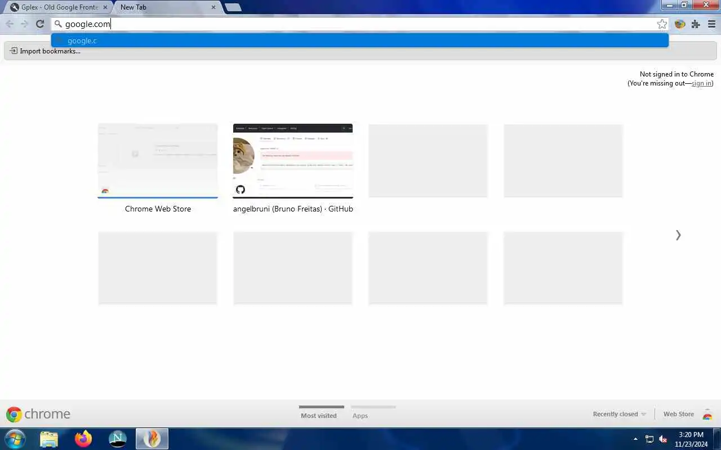Open the colorful extension icon in toolbar

680,24
